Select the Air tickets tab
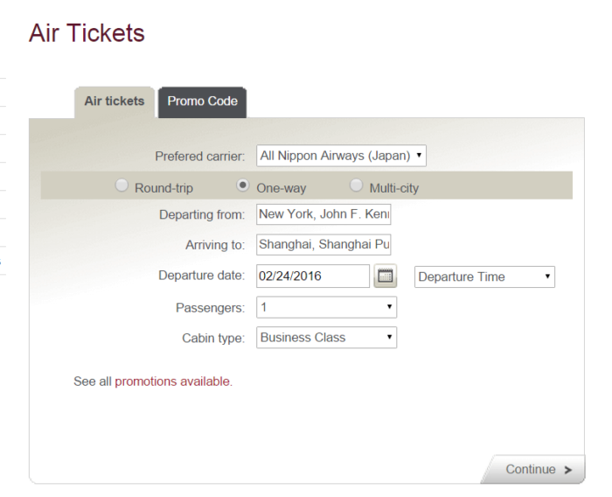The width and height of the screenshot is (612, 497). pyautogui.click(x=115, y=102)
